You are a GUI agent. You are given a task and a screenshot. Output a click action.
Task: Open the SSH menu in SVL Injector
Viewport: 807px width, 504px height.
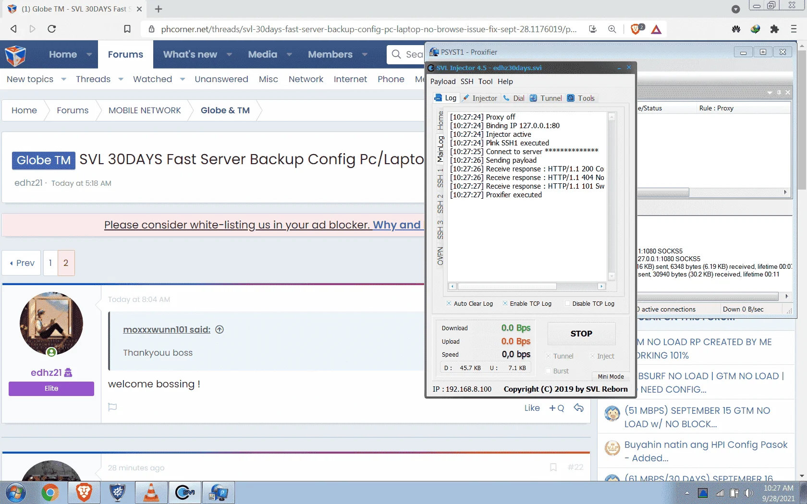click(467, 82)
